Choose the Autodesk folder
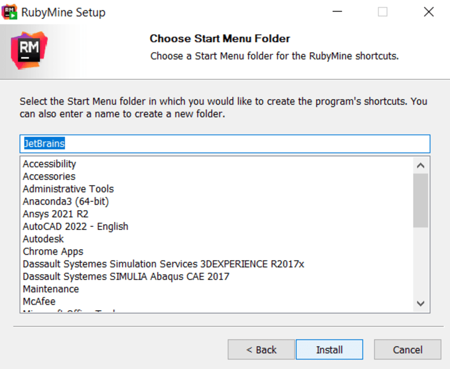The image size is (450, 369). [43, 239]
